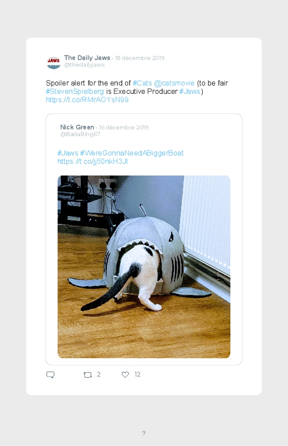Screen dimensions: 288x446
Task: Click the like count 12
Action: (x=137, y=374)
